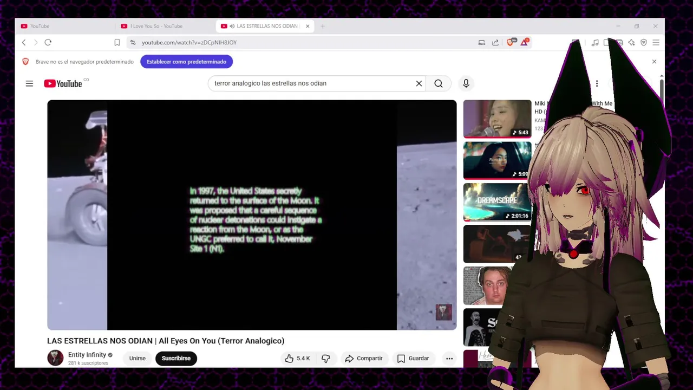Clear the search box text
The height and width of the screenshot is (390, 693).
(x=419, y=83)
